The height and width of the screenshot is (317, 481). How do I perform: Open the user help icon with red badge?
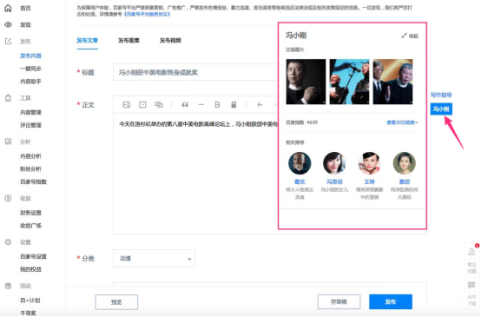click(472, 251)
